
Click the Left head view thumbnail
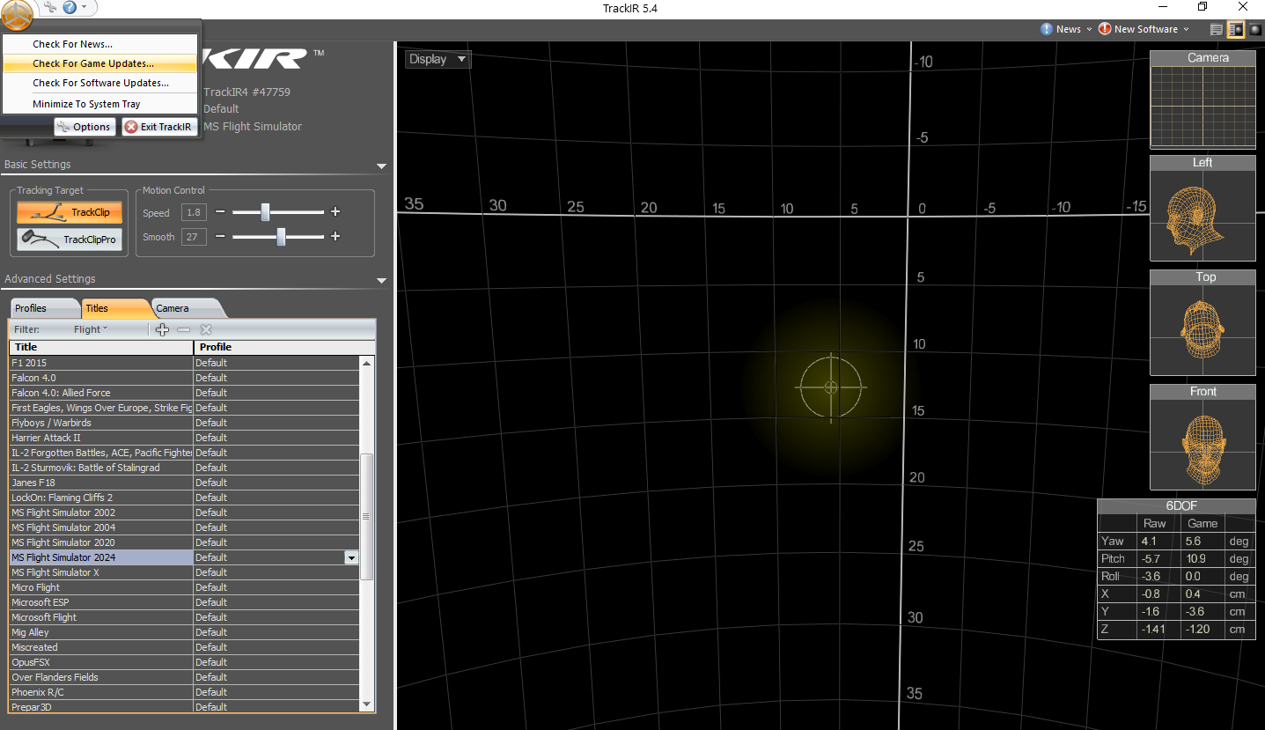coord(1202,208)
